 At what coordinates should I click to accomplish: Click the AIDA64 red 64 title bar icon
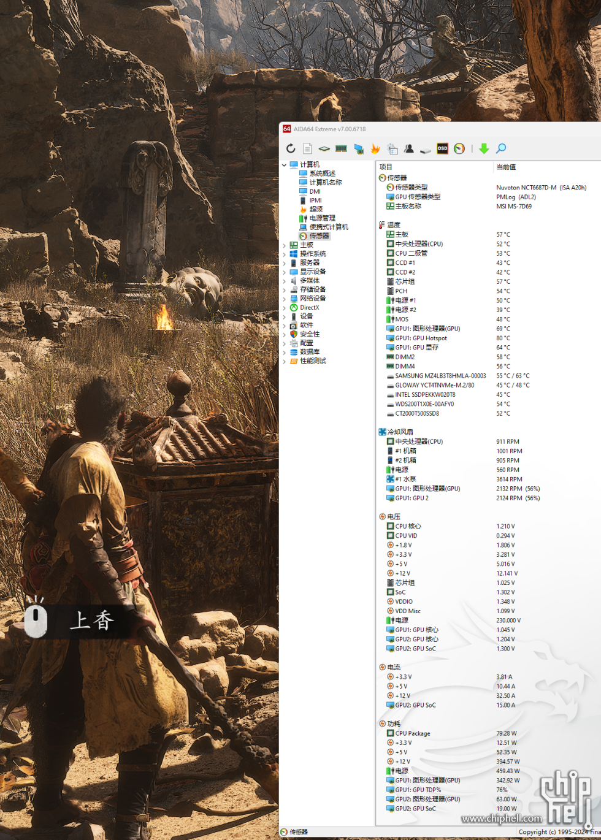[286, 129]
